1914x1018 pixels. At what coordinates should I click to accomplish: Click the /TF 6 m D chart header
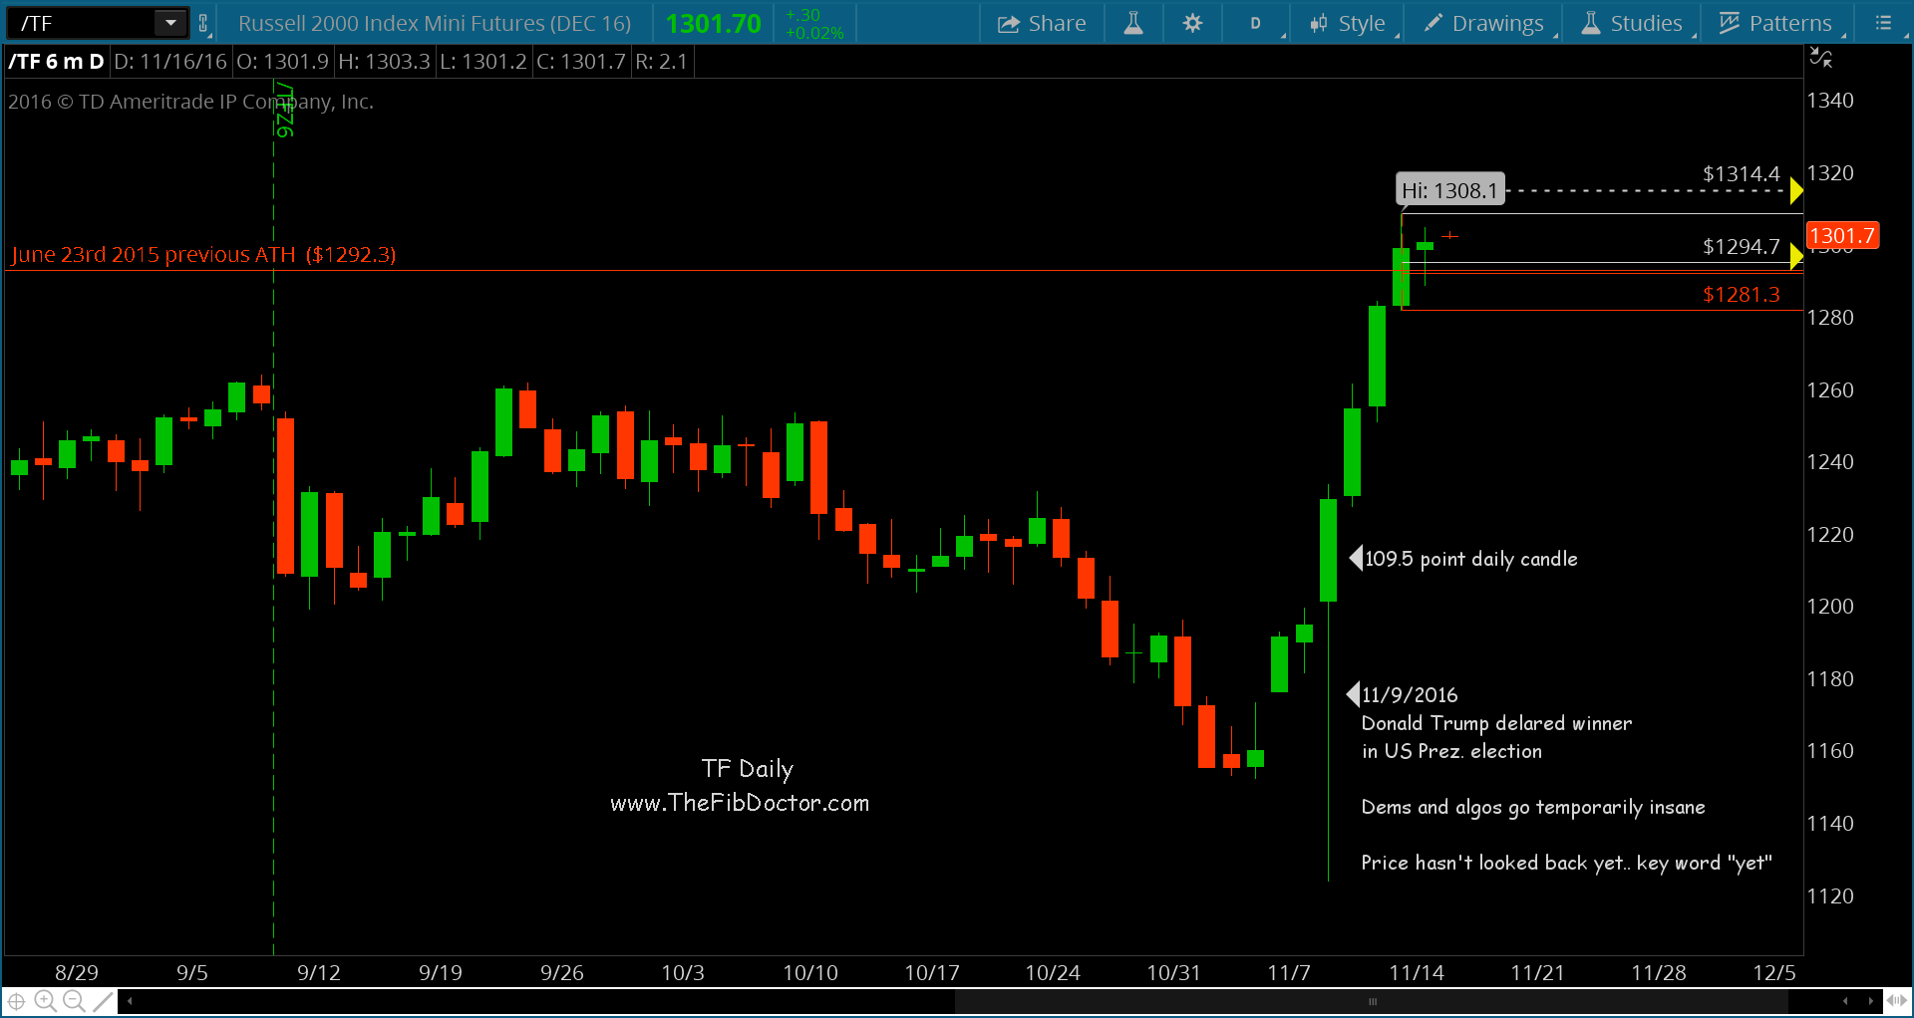pyautogui.click(x=56, y=62)
